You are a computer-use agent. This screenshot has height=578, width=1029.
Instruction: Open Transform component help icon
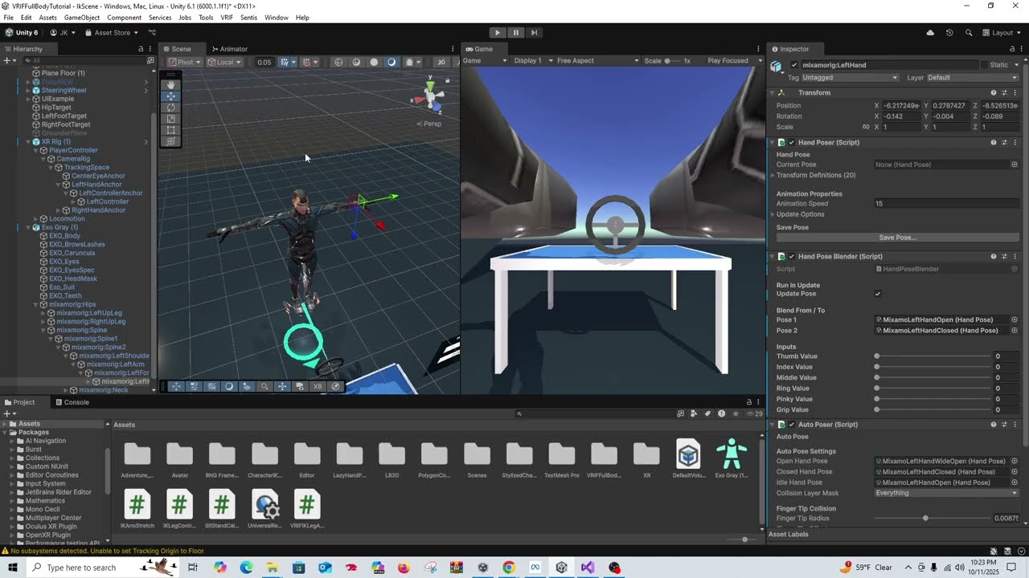coord(993,93)
